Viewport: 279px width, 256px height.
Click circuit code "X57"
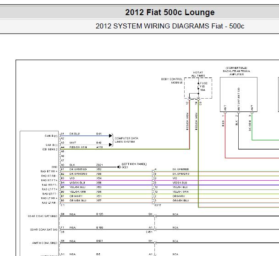99,200
